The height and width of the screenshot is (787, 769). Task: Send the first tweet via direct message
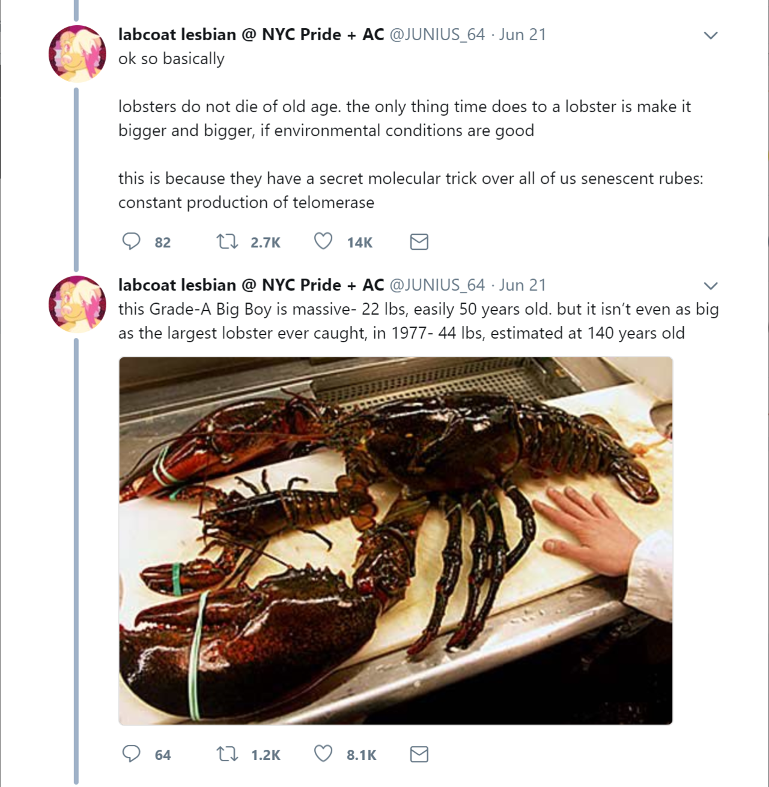[419, 242]
